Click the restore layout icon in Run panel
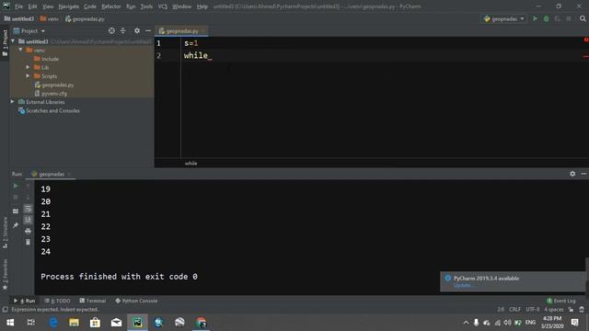The height and width of the screenshot is (331, 589). 16,211
